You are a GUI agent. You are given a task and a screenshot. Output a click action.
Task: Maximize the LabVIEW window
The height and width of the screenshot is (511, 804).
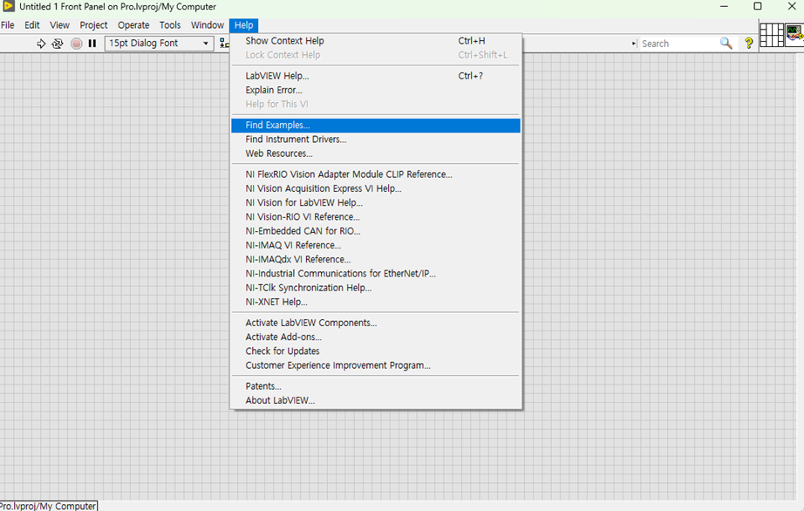(757, 7)
